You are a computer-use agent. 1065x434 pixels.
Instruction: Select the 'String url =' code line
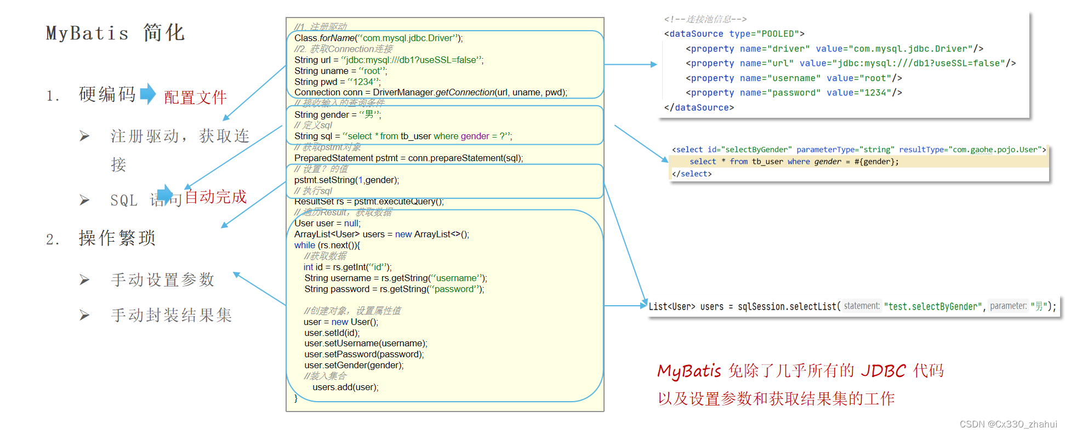point(389,60)
